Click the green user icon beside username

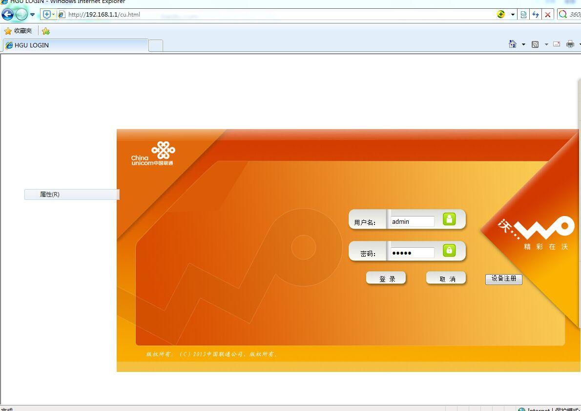(449, 219)
